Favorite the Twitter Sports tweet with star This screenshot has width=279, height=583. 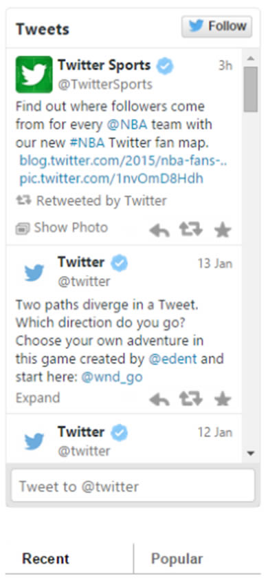[223, 230]
